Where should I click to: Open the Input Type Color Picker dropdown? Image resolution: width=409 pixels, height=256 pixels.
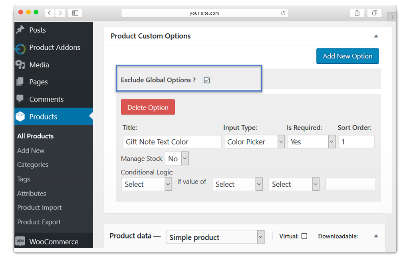pos(254,142)
